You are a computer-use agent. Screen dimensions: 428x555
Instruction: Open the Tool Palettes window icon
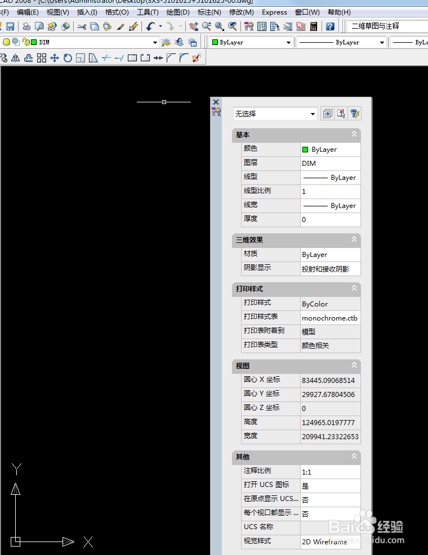tap(275, 26)
